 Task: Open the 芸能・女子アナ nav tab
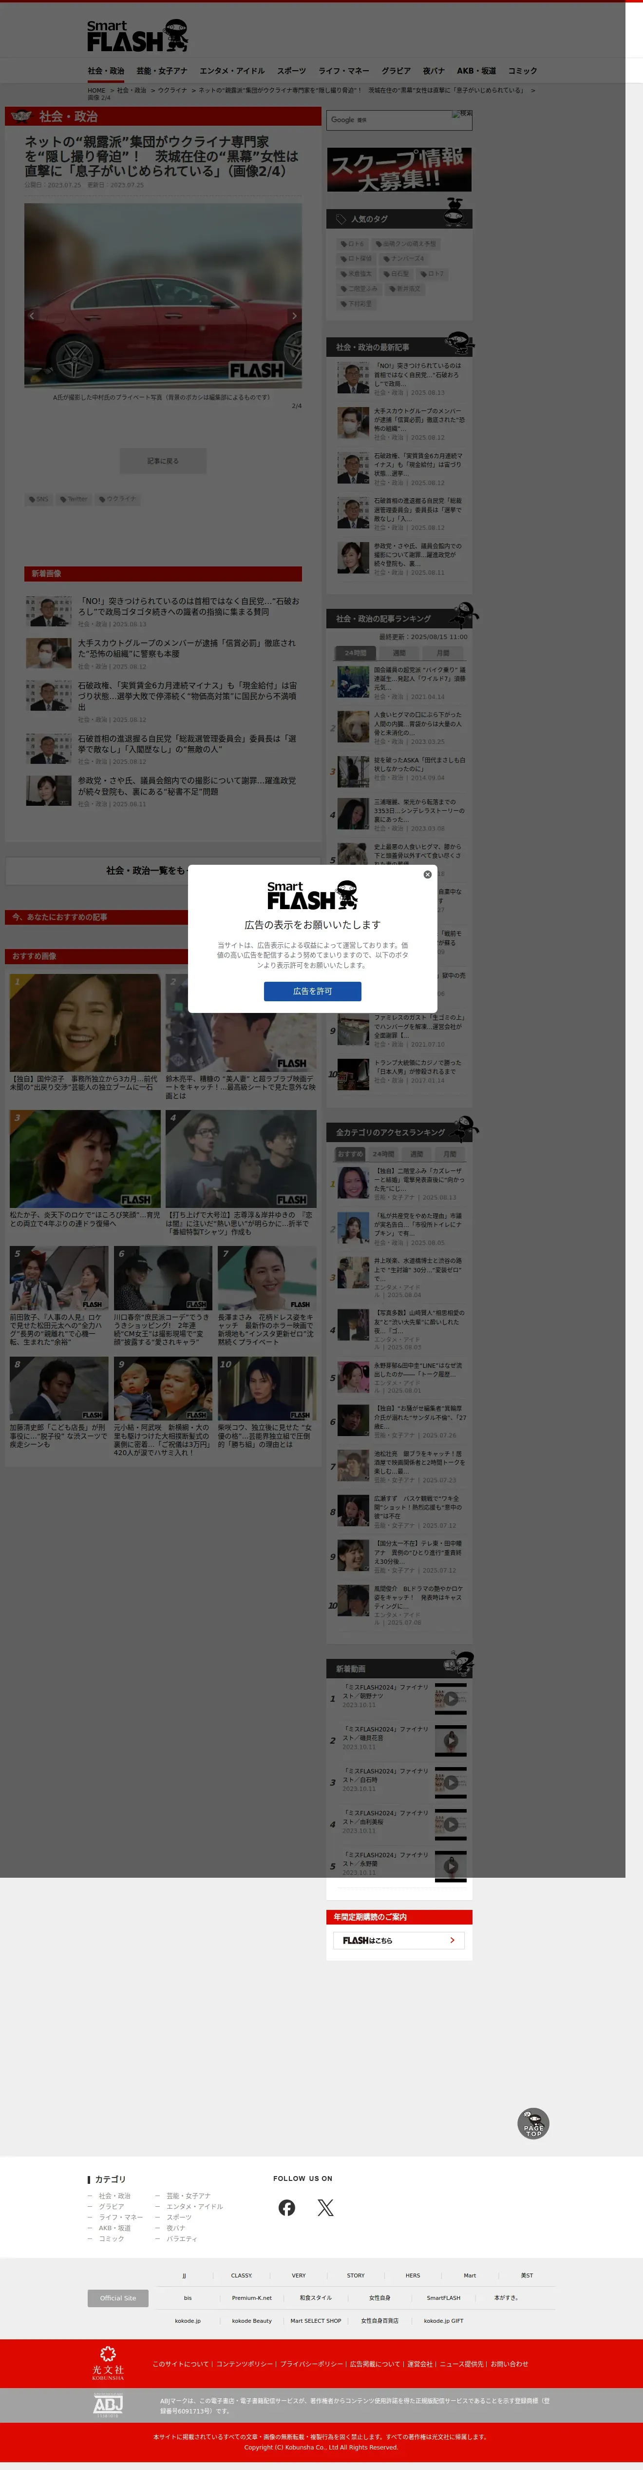(x=162, y=71)
